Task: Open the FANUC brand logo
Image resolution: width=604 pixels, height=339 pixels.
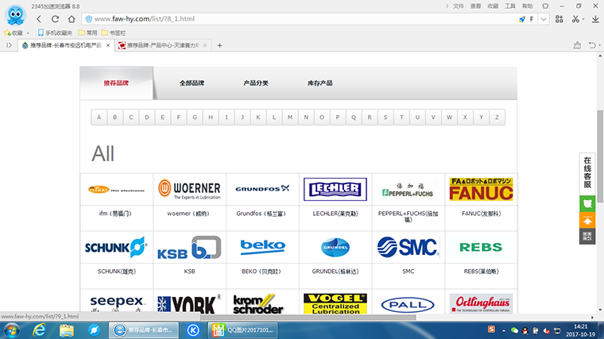Action: pos(481,189)
